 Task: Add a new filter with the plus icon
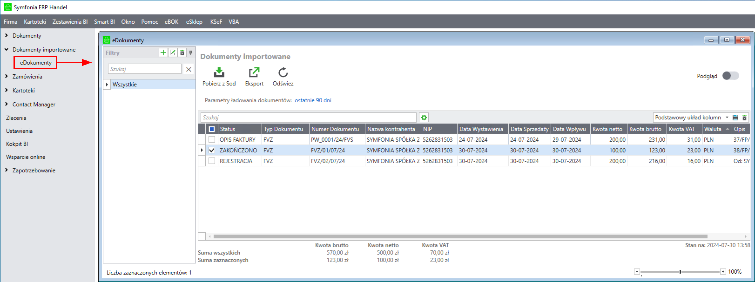point(163,52)
